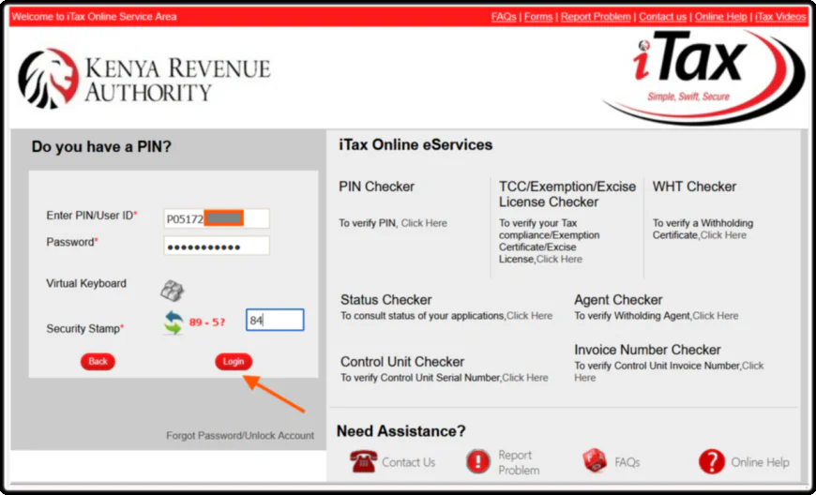Open Report Problem in top bar
This screenshot has width=816, height=495.
(x=596, y=17)
